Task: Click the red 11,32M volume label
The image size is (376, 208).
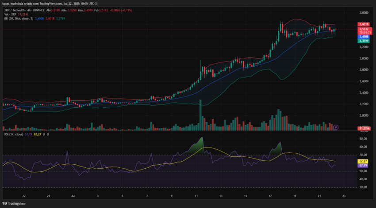Action: coord(364,129)
